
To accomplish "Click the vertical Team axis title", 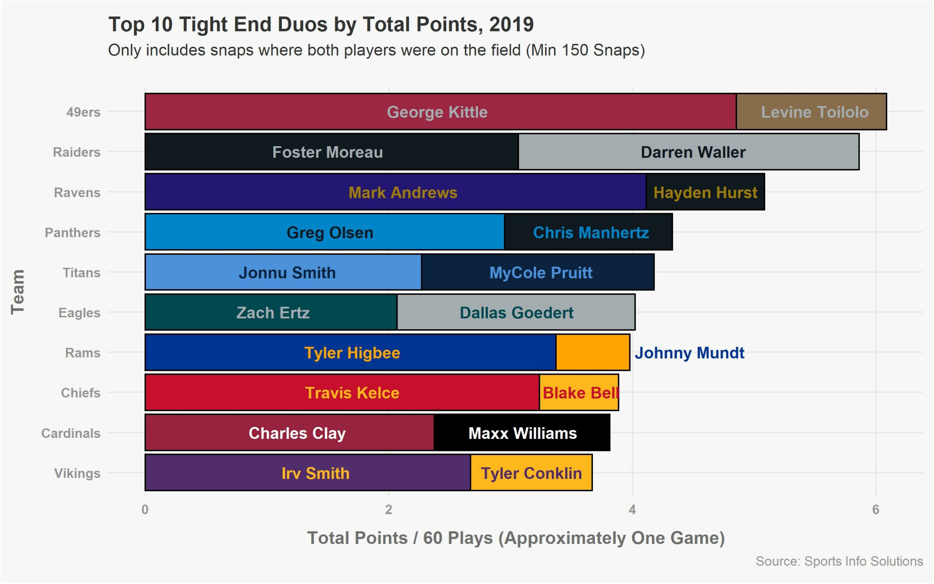I will [18, 292].
